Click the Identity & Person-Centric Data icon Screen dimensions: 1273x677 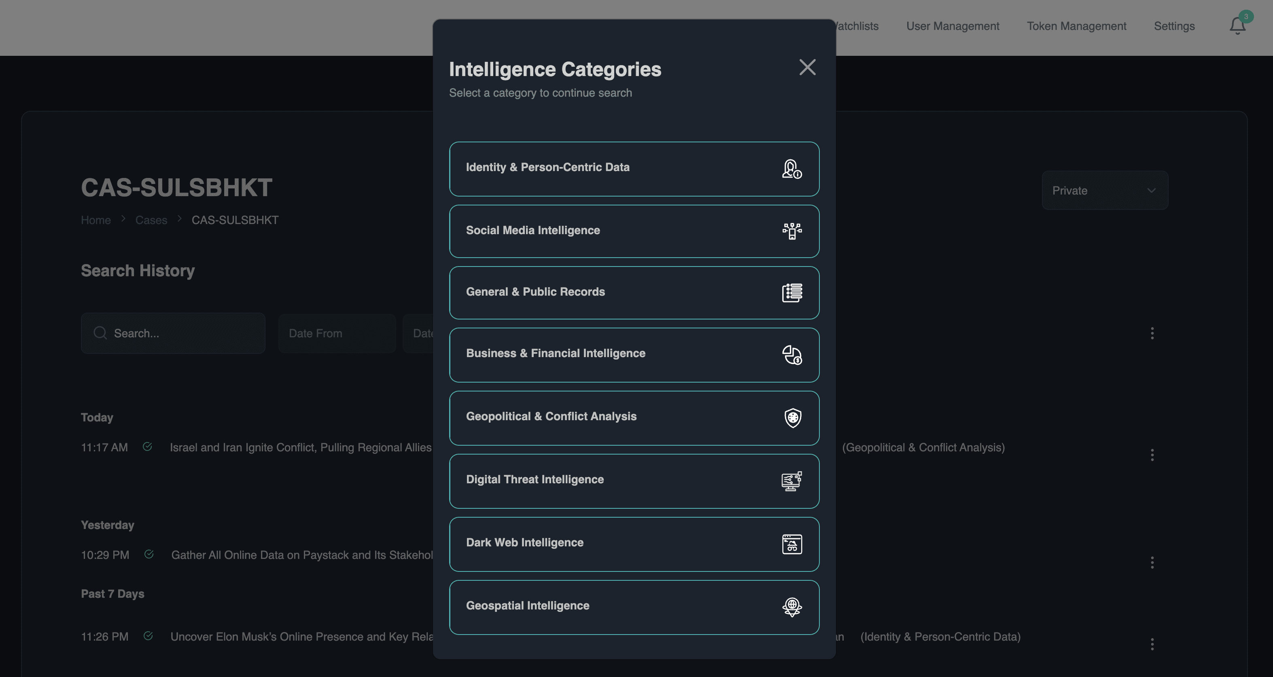click(x=791, y=169)
